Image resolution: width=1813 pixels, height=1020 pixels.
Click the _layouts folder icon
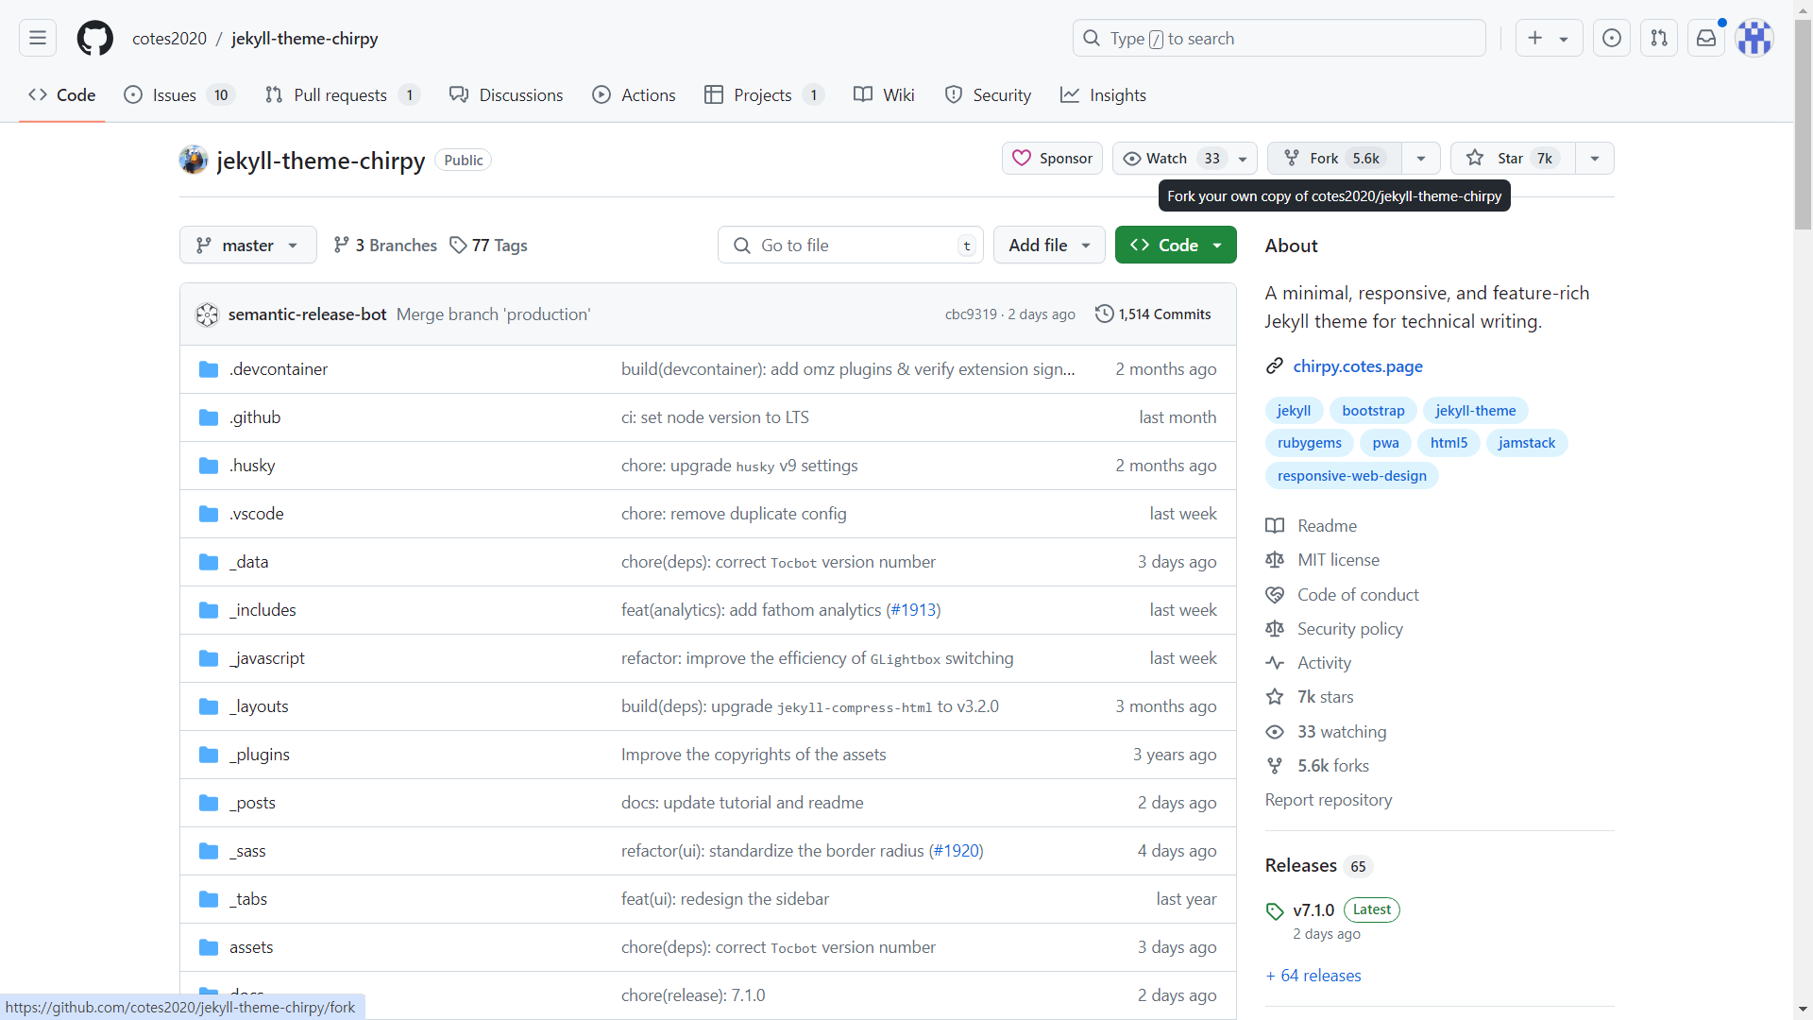209,706
